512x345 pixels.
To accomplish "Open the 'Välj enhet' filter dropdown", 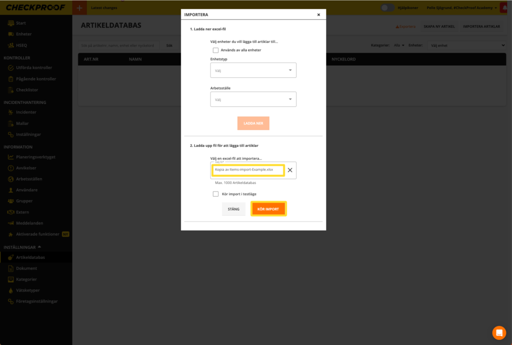I will pyautogui.click(x=467, y=45).
